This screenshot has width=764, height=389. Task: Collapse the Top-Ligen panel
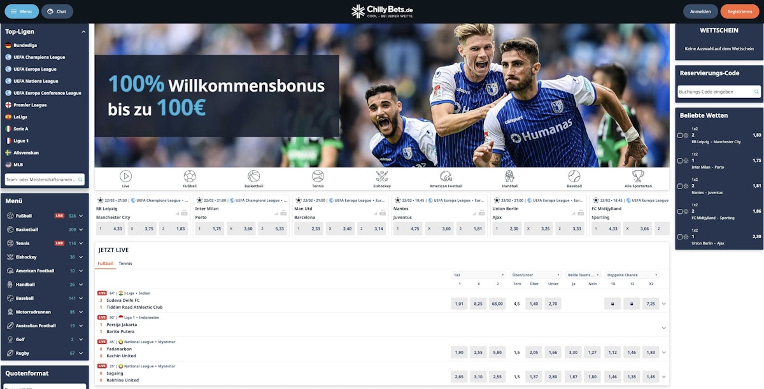click(83, 31)
